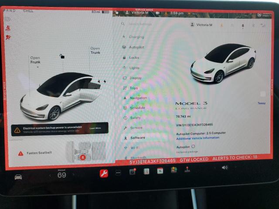Image resolution: width=279 pixels, height=209 pixels.
Task: Raise cabin temperature with right chevron
Action: tap(74, 175)
